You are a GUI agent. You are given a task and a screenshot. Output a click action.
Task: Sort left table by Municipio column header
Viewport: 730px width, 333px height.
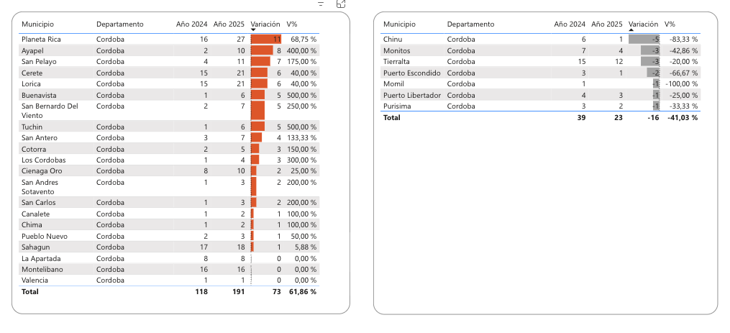pos(37,24)
